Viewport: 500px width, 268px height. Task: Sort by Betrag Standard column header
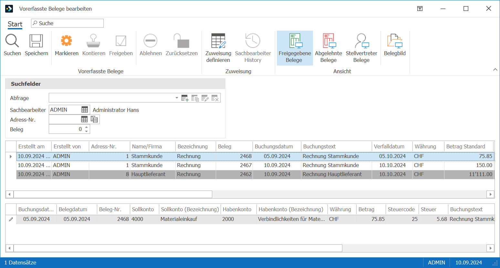[469, 146]
